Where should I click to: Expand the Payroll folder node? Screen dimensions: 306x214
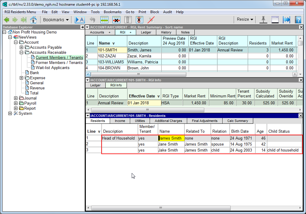pyautogui.click(x=16, y=103)
